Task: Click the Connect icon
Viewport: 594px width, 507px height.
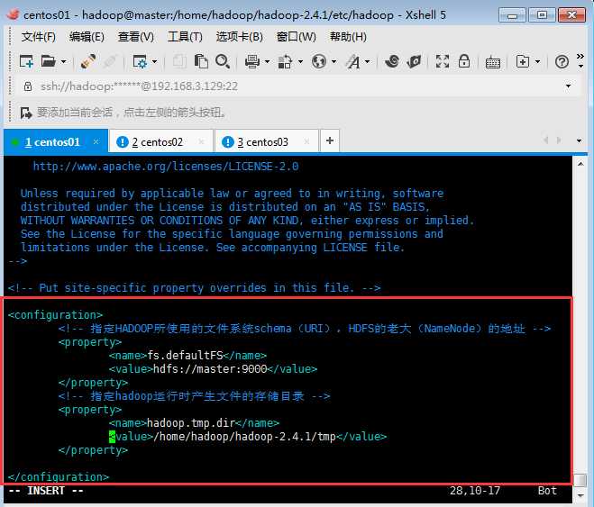Action: click(x=88, y=61)
